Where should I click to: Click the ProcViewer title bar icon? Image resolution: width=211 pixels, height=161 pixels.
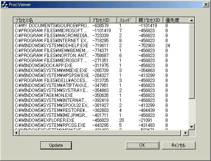pos(5,5)
